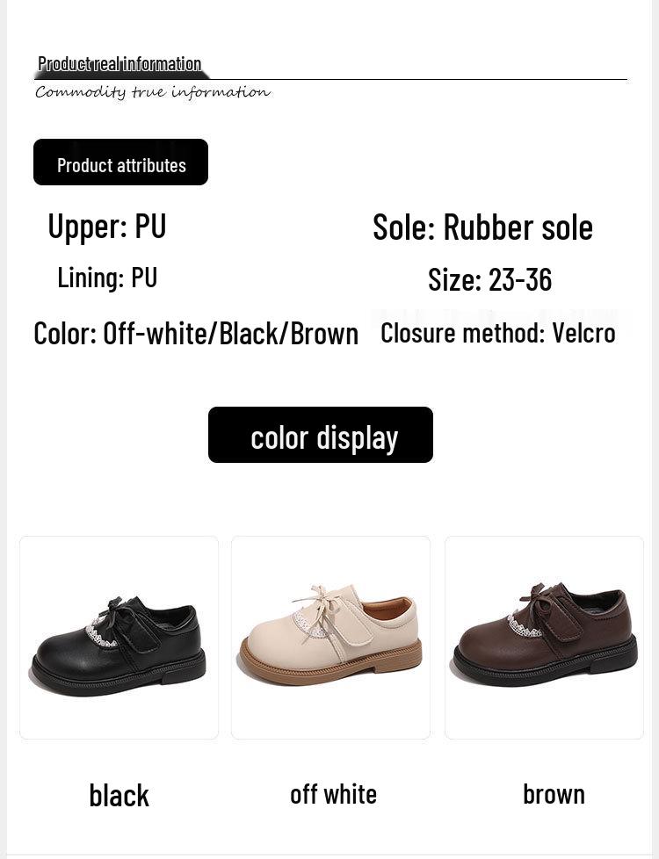Image resolution: width=659 pixels, height=859 pixels.
Task: Click the "Product attributes" black button
Action: point(121,163)
